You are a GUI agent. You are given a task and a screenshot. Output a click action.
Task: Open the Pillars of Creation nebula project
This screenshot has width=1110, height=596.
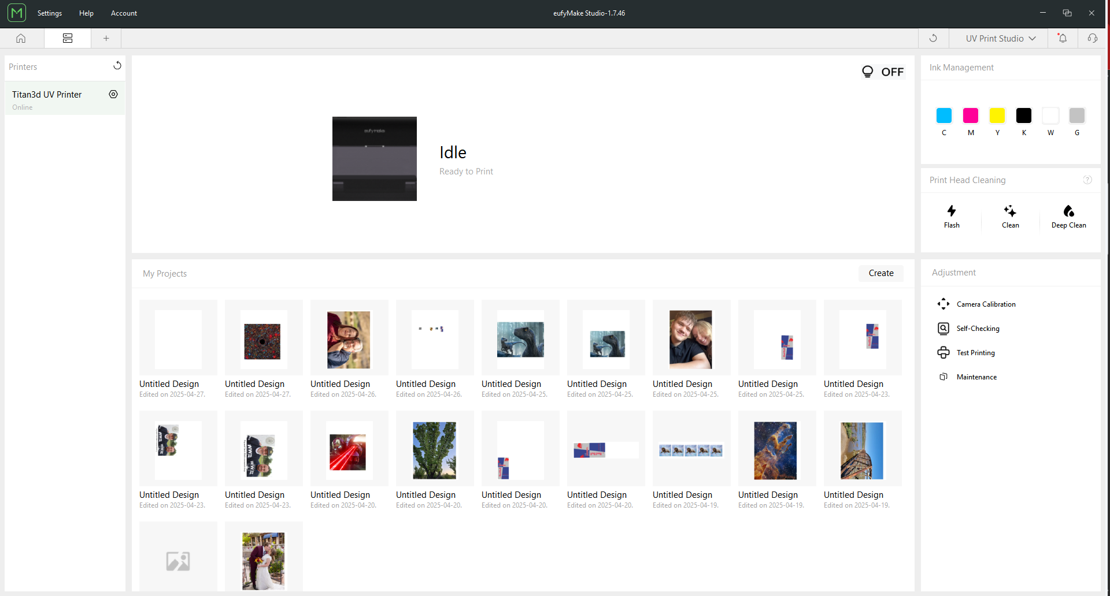(x=776, y=450)
